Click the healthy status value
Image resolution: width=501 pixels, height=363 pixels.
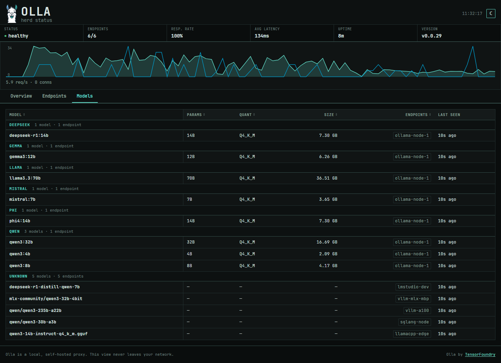click(18, 36)
